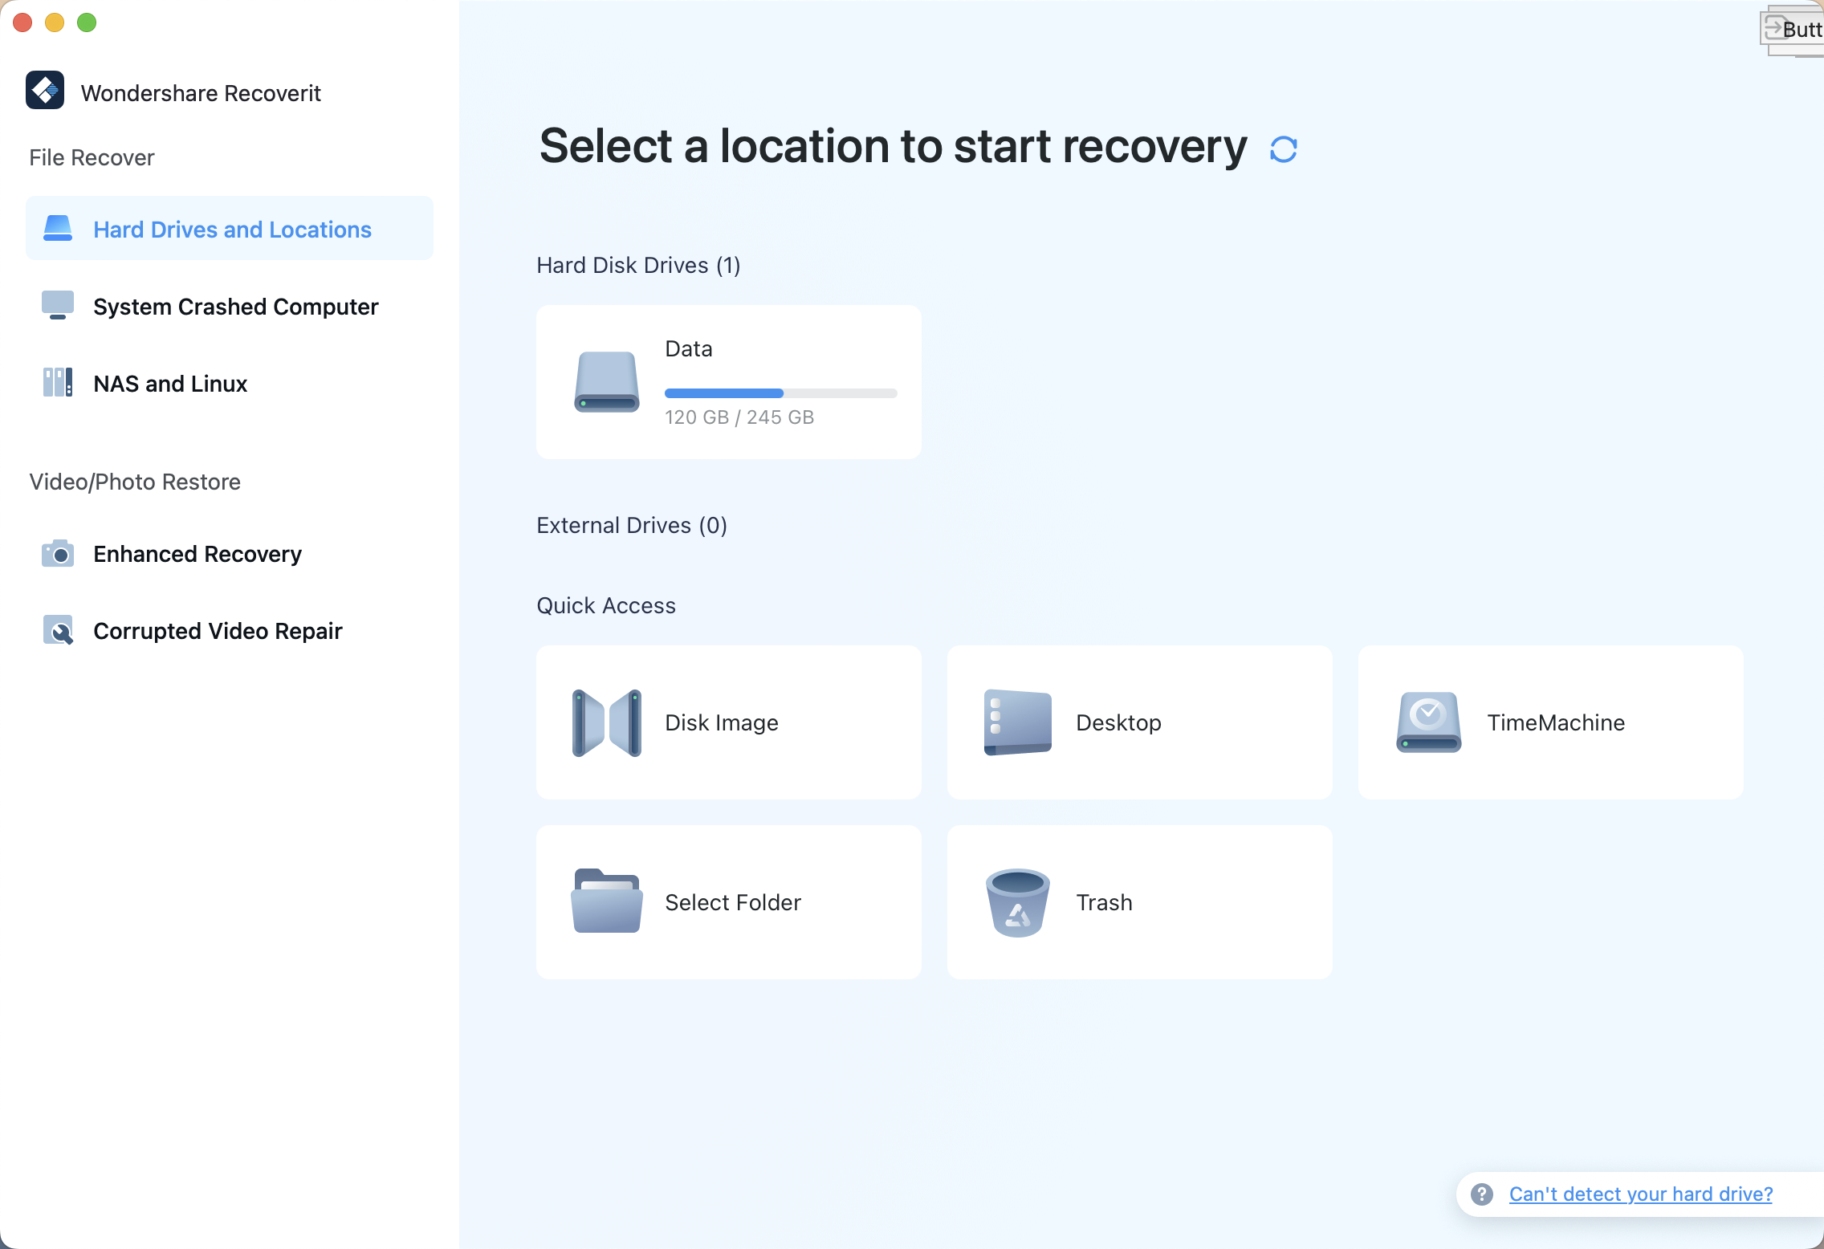This screenshot has height=1249, width=1824.
Task: Click the "Select a location to start recovery" title
Action: pyautogui.click(x=893, y=146)
